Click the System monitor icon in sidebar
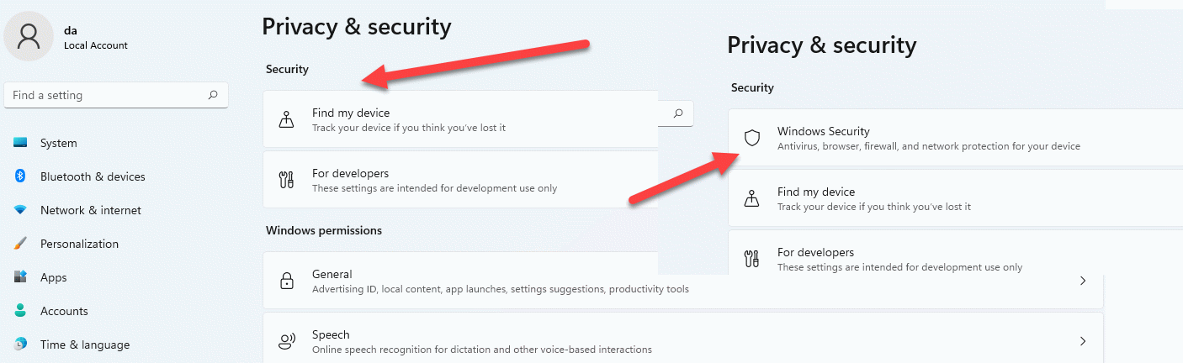 coord(21,143)
